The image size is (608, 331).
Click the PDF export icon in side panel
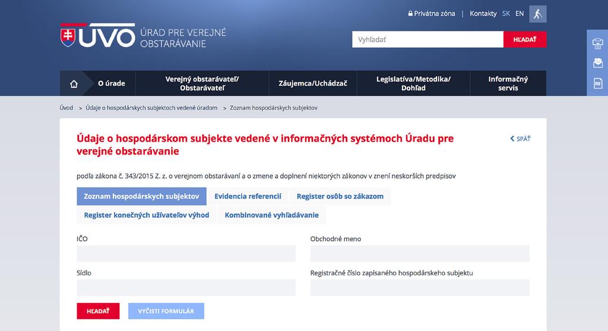point(597,83)
